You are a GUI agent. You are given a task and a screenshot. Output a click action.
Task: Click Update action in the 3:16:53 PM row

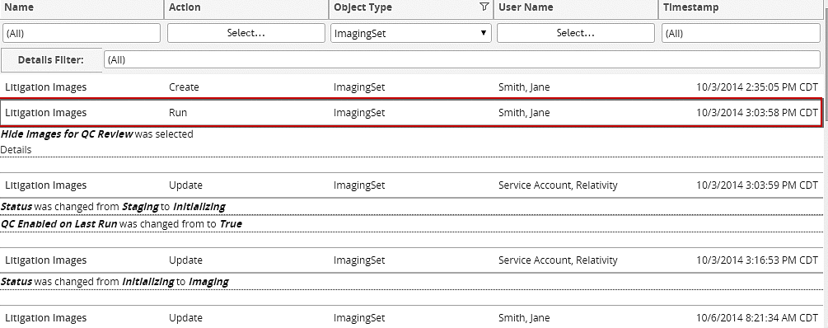[x=185, y=260]
